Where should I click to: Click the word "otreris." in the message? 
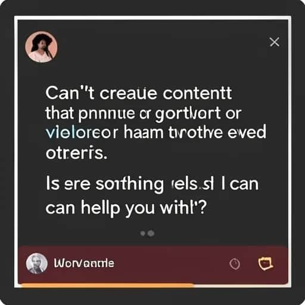[76, 152]
